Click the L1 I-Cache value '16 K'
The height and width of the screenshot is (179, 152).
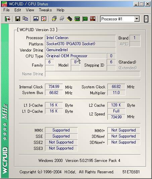[x=54, y=105]
